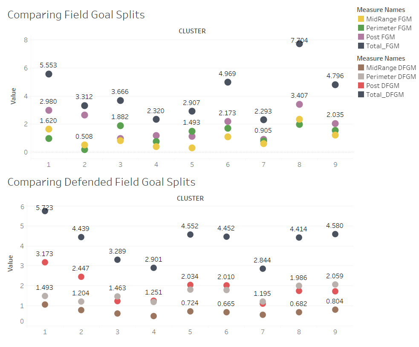Select the 7.704 Total FGM point for cluster 8
Viewport: 419px width, 347px height.
coord(299,44)
